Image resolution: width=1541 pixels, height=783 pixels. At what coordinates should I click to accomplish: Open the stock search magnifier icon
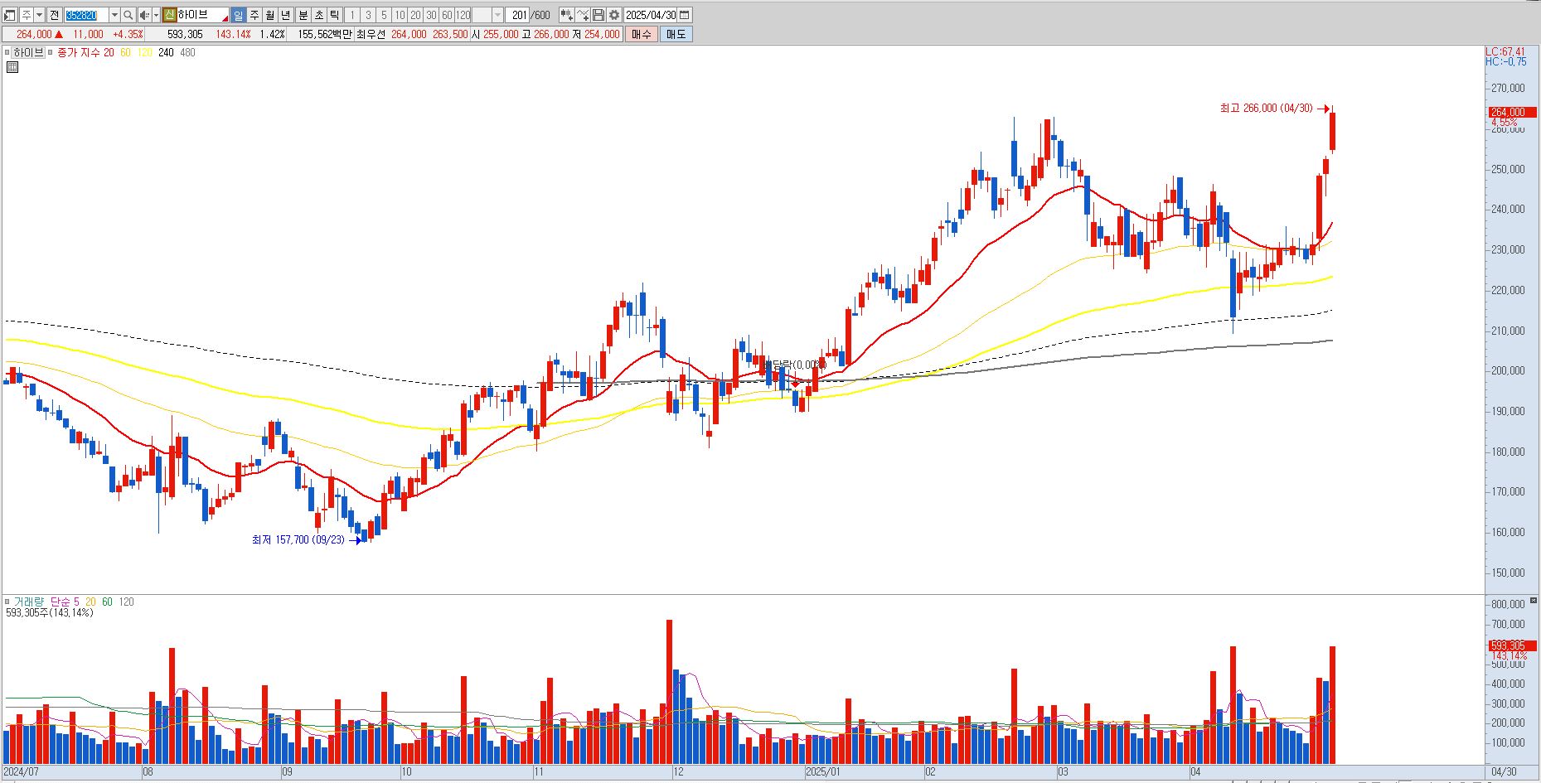coord(128,15)
